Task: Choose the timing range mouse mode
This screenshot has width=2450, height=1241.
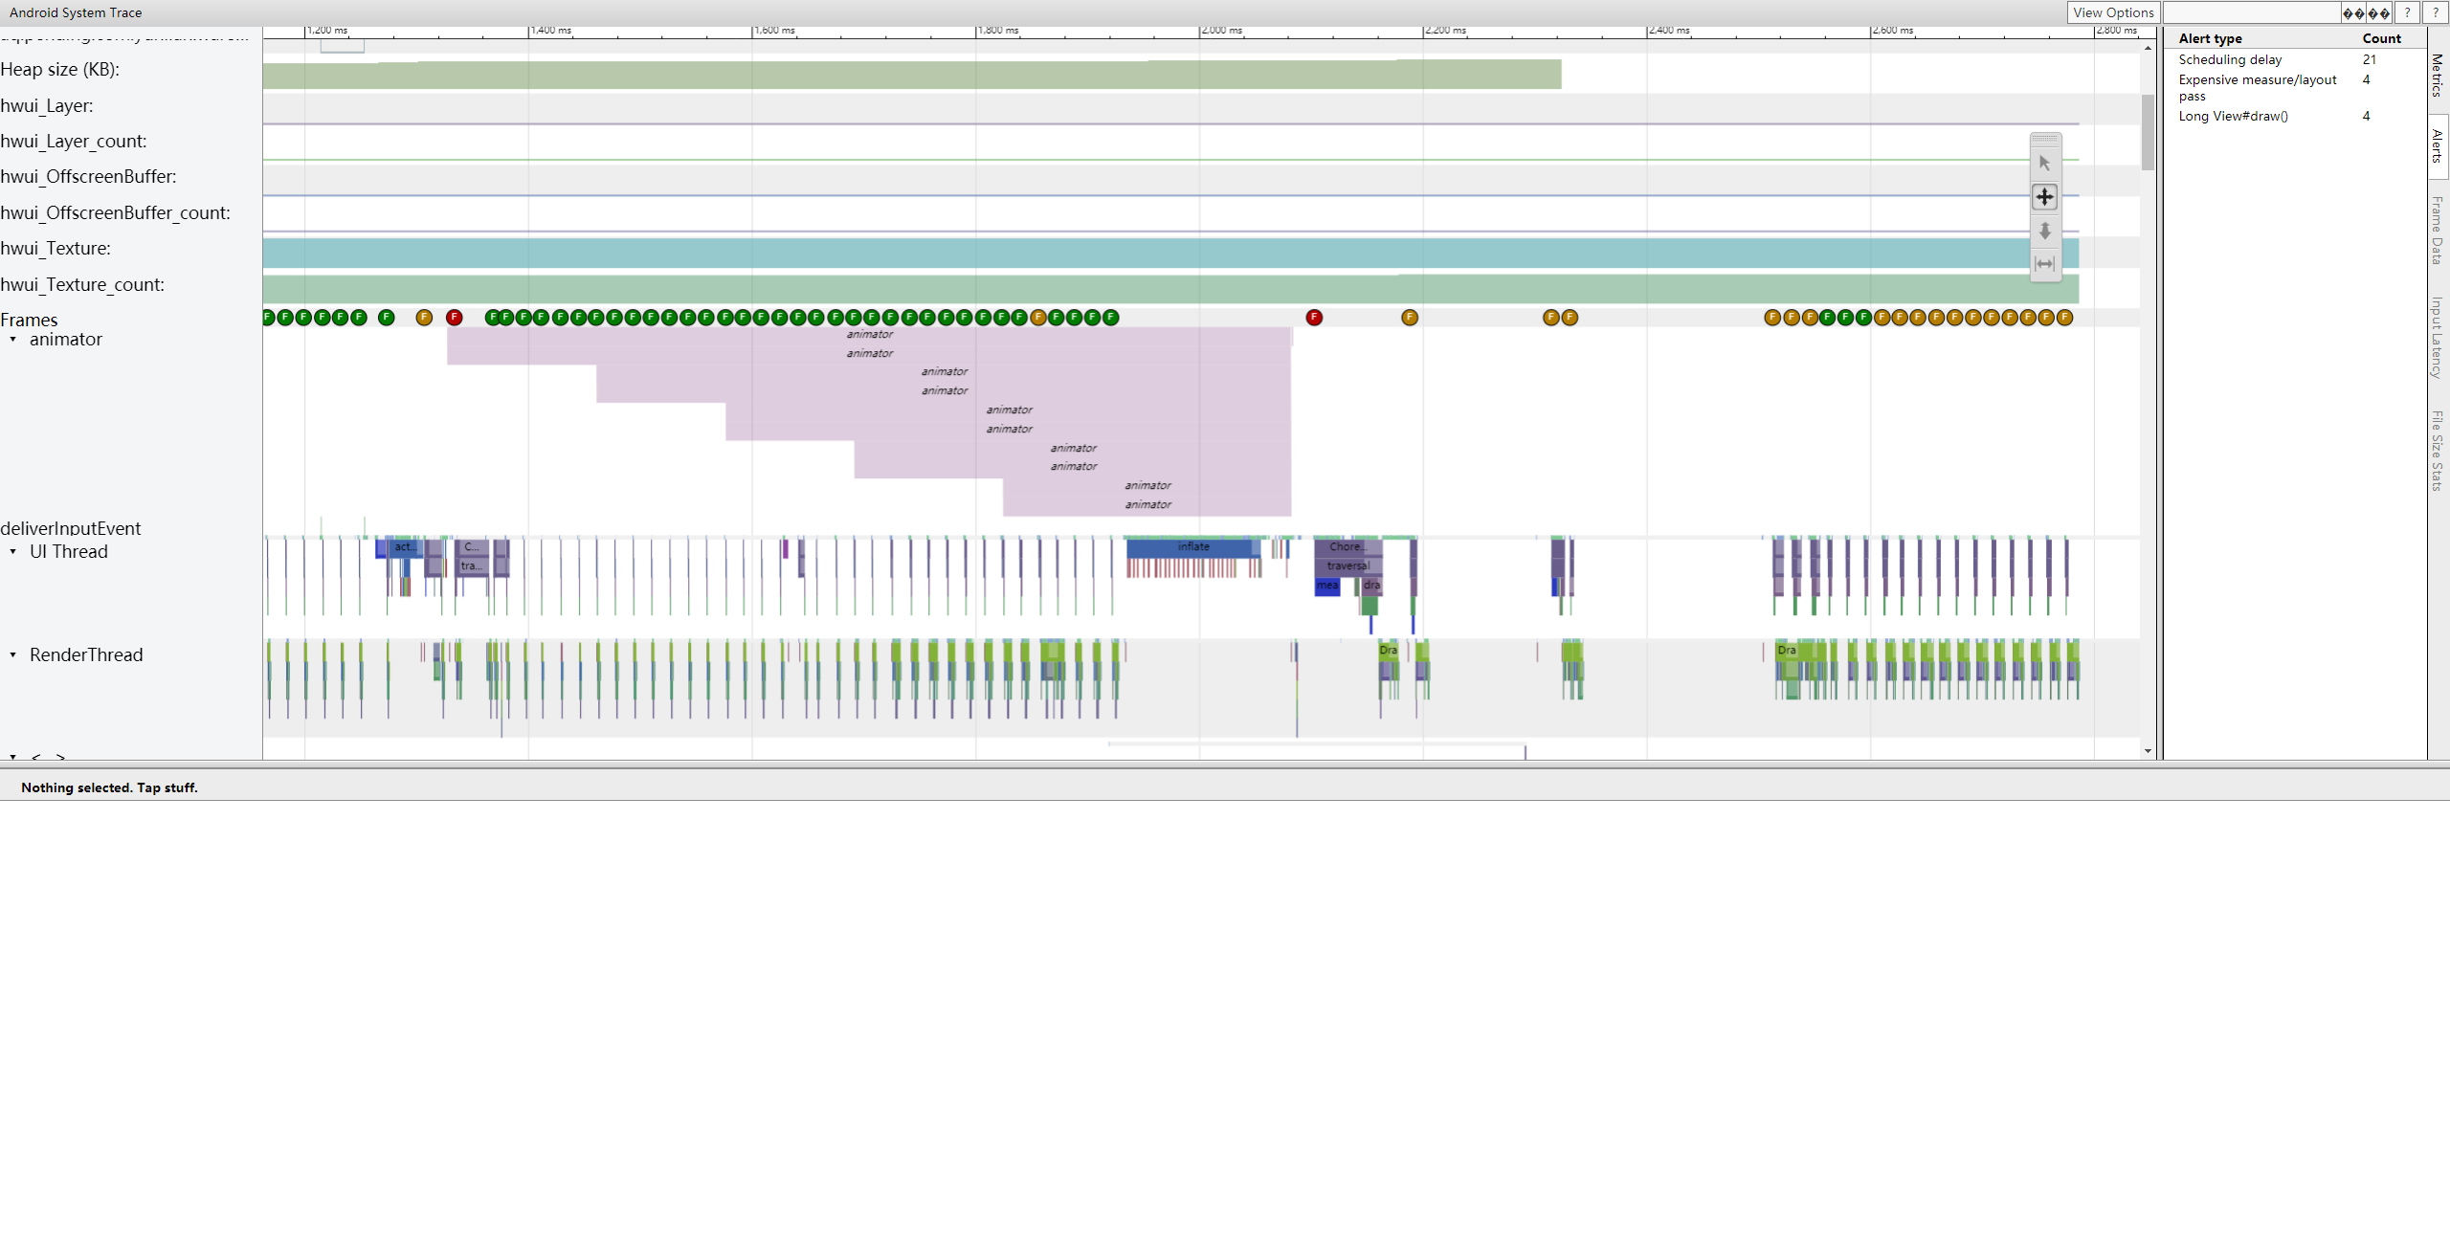Action: [x=2044, y=264]
